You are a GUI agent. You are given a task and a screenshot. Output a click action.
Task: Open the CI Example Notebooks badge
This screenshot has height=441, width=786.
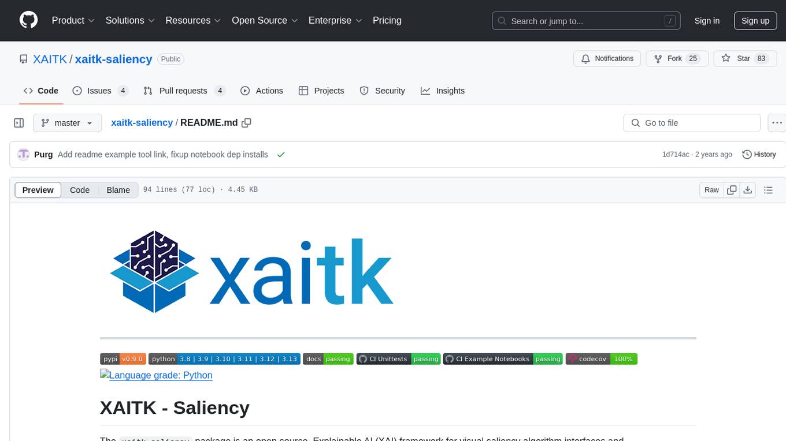(x=503, y=359)
